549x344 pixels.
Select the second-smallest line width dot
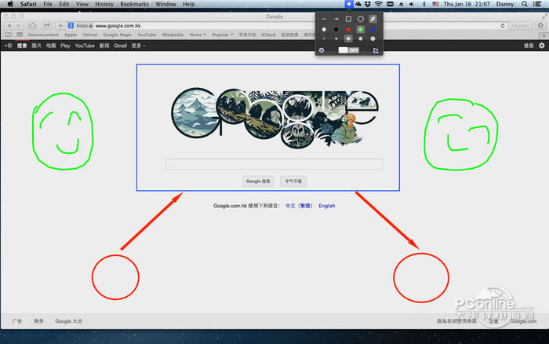[336, 38]
